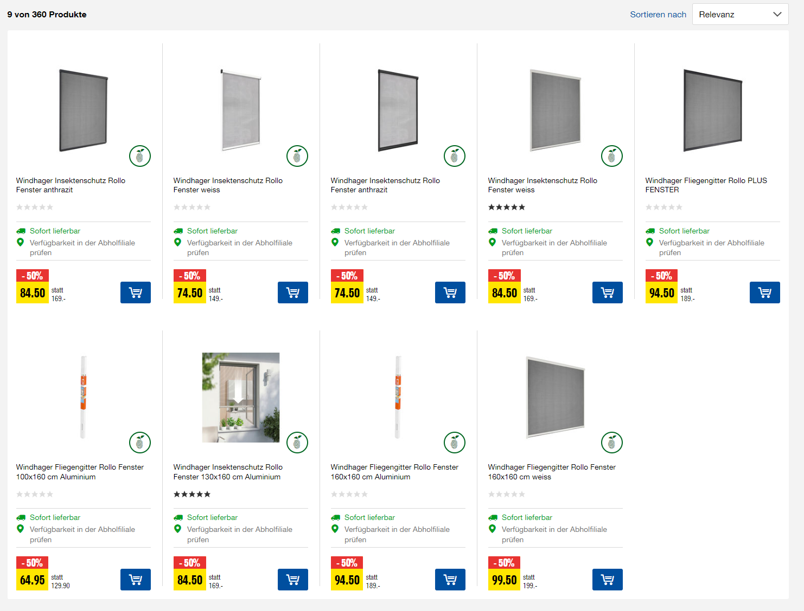The width and height of the screenshot is (804, 611).
Task: Add Fliegengitter Rollo PLUS FENSTER to cart
Action: pos(765,292)
